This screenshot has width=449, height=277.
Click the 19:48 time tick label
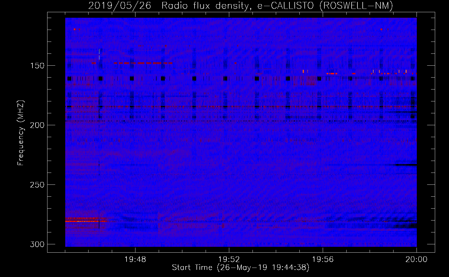click(135, 260)
